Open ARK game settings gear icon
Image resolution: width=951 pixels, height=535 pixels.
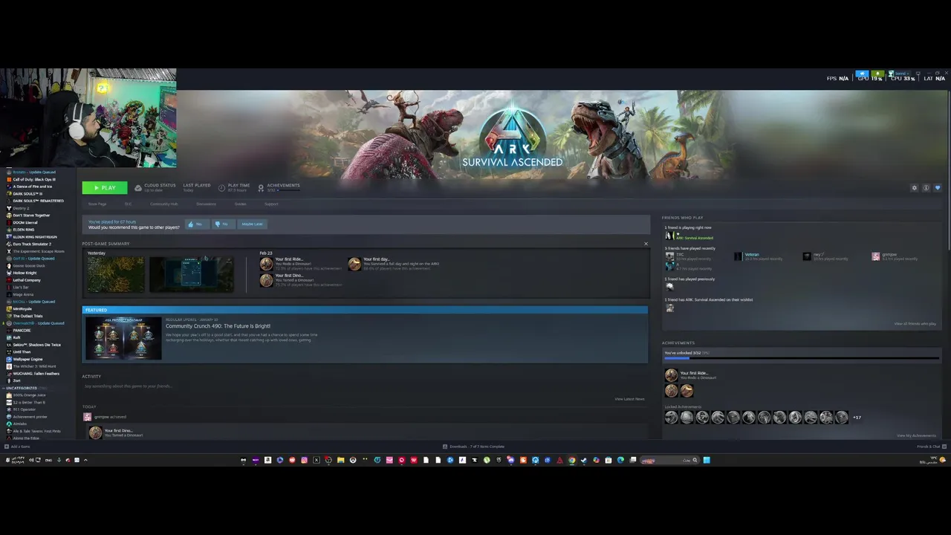coord(915,188)
